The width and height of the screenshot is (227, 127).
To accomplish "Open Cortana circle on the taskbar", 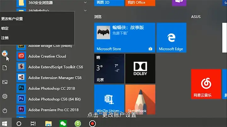I will tap(19, 124).
